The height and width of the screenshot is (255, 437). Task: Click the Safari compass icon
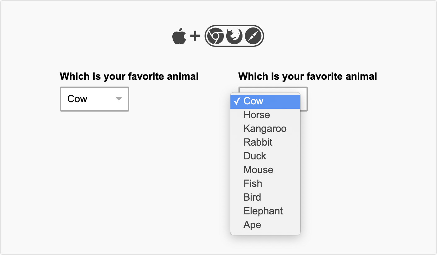tap(253, 36)
